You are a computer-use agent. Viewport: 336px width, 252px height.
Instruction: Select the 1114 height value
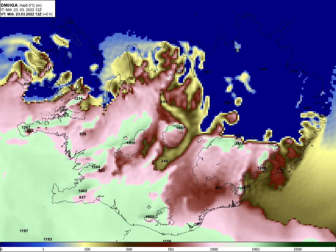pos(179,71)
